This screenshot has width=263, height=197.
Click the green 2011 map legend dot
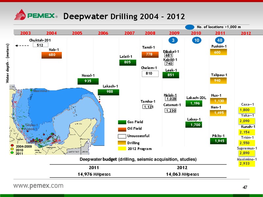pyautogui.click(x=12, y=152)
